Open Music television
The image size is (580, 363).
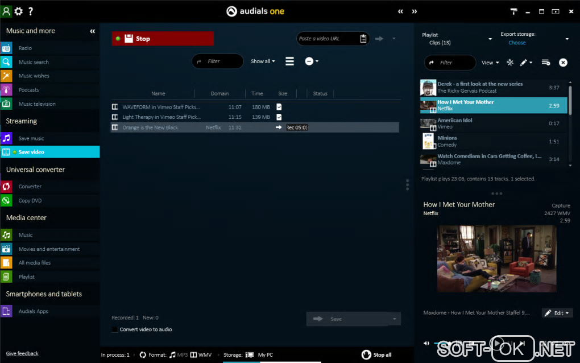point(37,104)
